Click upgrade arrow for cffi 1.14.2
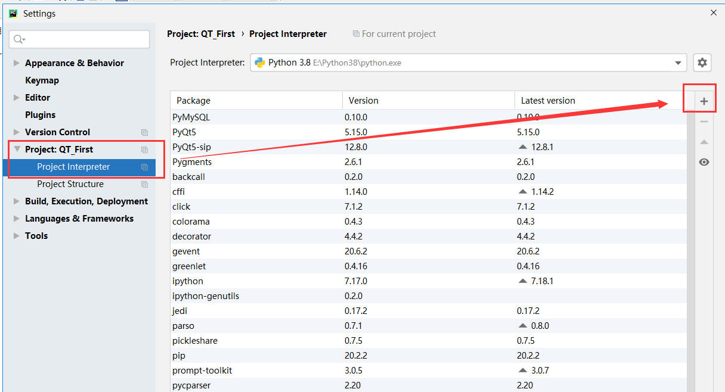Viewport: 725px width, 392px height. coord(523,192)
